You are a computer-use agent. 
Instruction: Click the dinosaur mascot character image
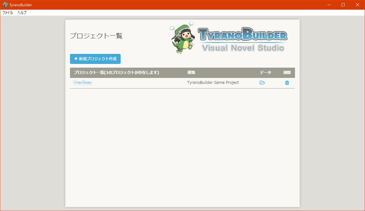coord(182,38)
